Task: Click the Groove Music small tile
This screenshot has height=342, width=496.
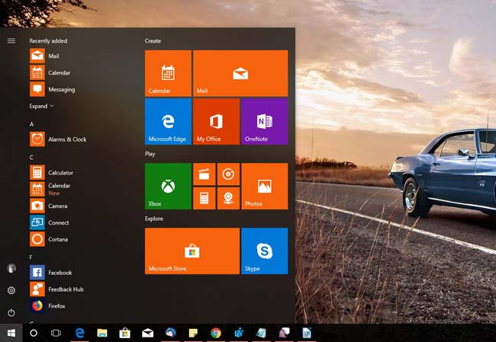Action: coord(227,174)
